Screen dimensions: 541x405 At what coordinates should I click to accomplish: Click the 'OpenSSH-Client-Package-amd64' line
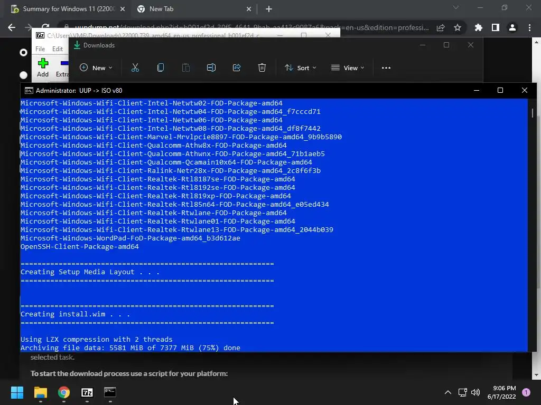79,247
